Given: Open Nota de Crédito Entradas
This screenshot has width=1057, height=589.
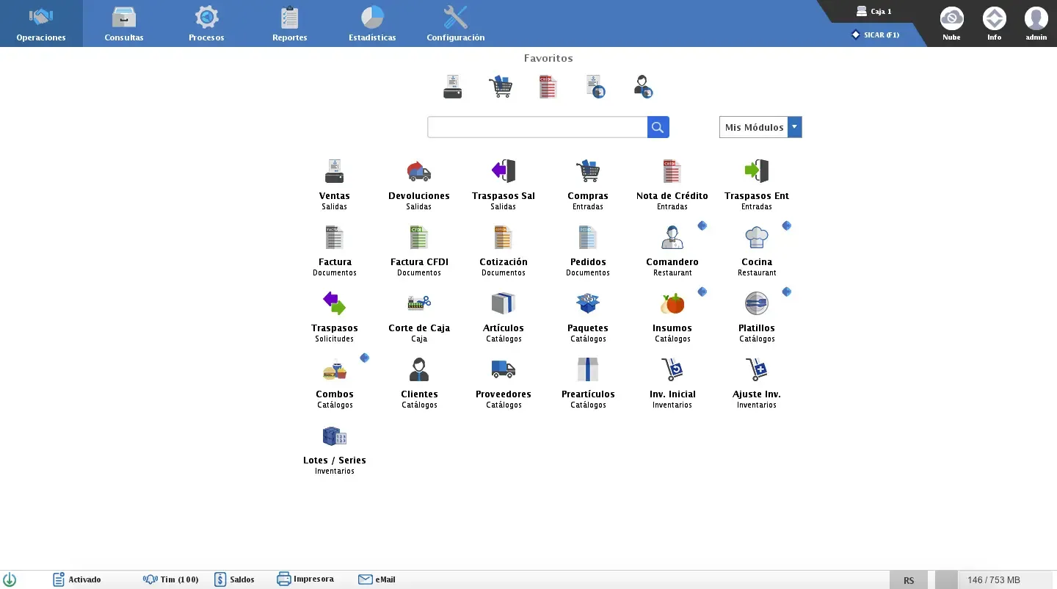Looking at the screenshot, I should pyautogui.click(x=672, y=182).
